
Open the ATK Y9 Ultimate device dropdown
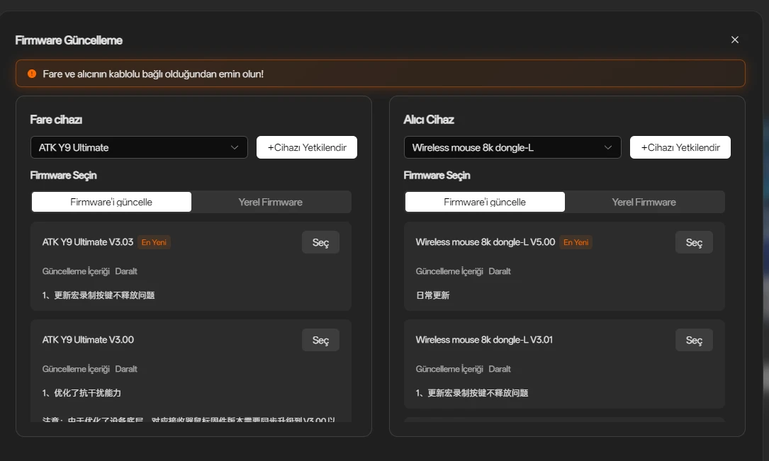(139, 147)
